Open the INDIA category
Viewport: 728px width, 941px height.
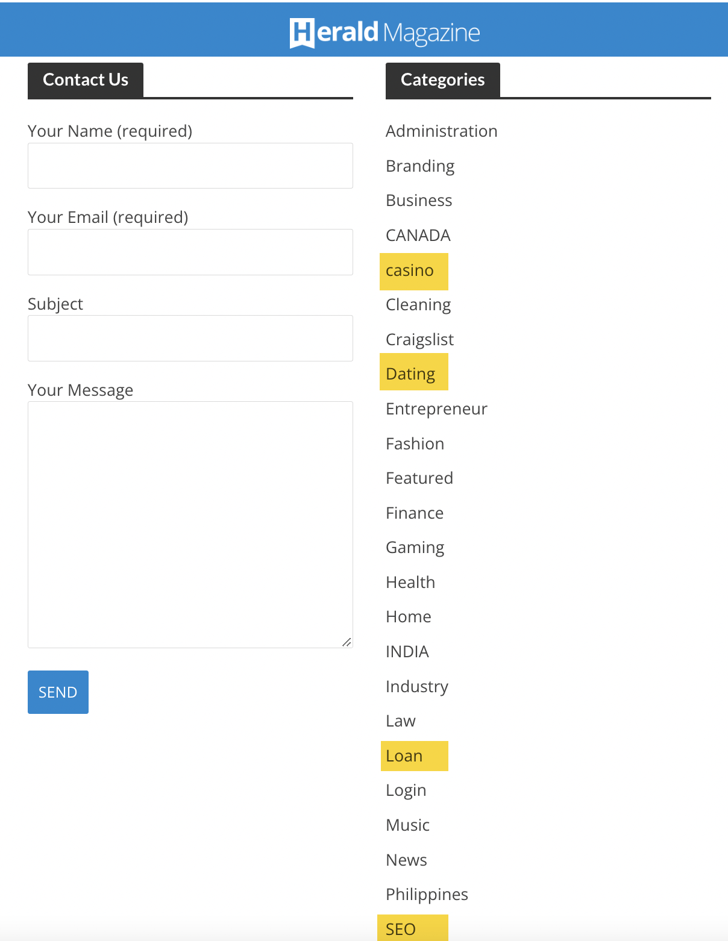407,652
